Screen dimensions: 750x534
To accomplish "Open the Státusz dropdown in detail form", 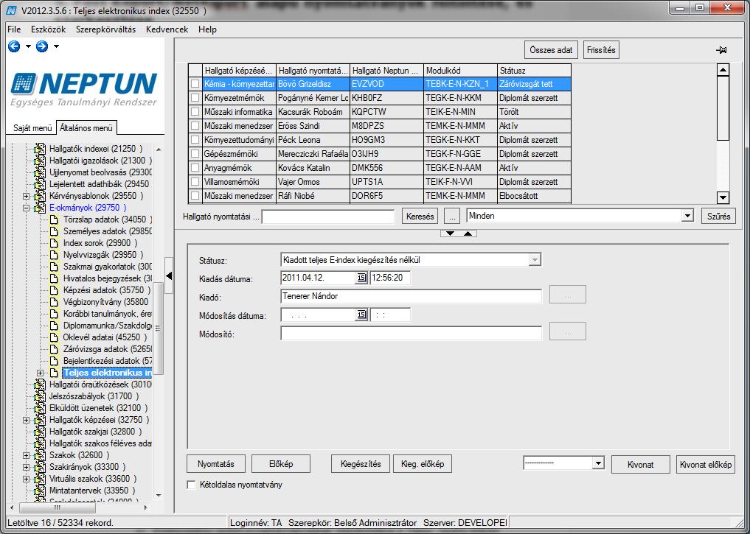I will [x=534, y=260].
